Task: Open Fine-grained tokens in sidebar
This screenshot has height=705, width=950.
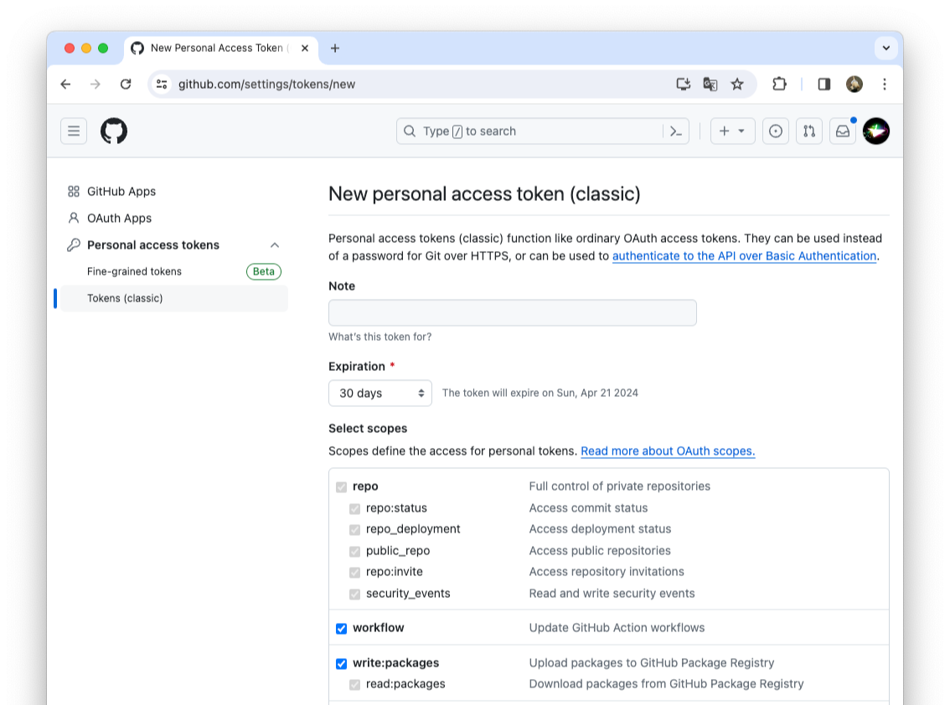Action: [134, 271]
